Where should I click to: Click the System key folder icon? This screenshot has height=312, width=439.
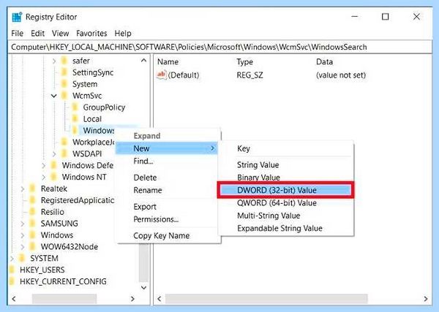click(x=64, y=84)
